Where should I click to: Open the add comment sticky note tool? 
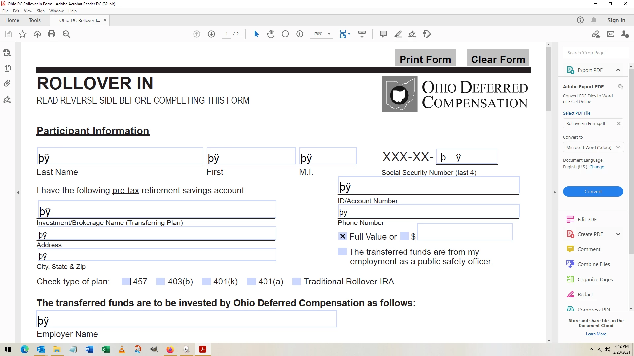[383, 34]
